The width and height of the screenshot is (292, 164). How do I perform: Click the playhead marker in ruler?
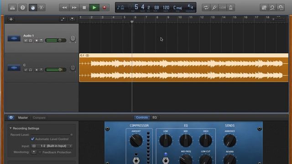pos(132,22)
